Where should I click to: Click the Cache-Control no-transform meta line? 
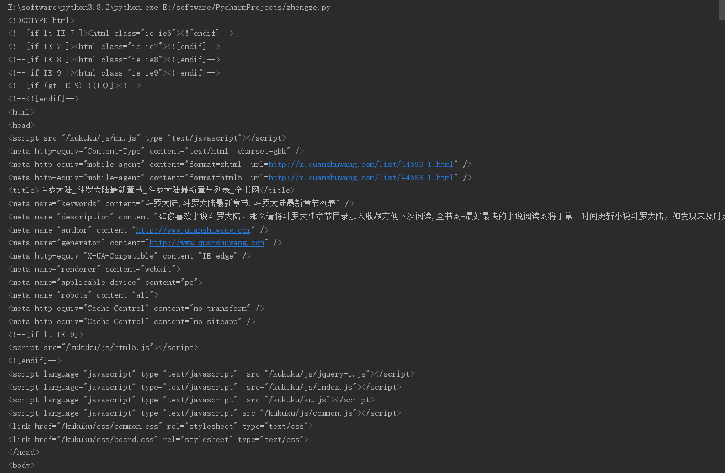pos(136,308)
